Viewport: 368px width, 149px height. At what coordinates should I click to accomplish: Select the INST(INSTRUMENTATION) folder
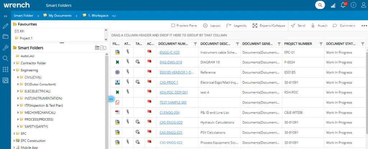coord(43,98)
